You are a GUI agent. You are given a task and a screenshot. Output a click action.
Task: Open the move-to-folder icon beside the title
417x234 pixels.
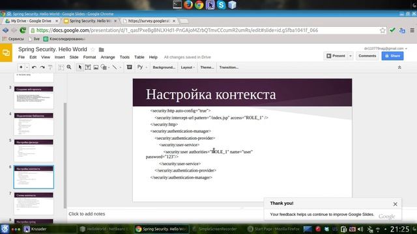[102, 49]
